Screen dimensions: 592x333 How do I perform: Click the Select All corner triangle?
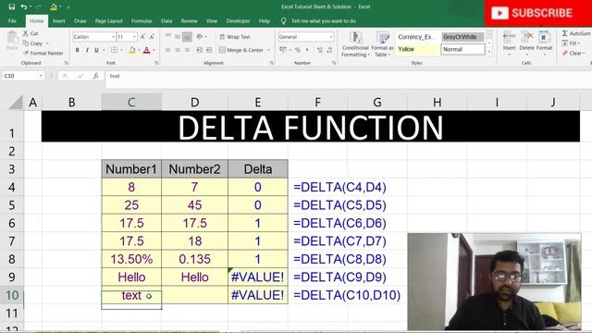[16, 102]
